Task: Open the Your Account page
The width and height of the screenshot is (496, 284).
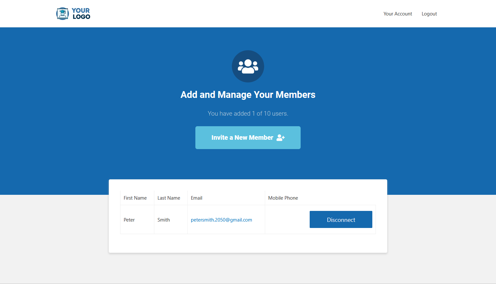Action: coord(398,14)
